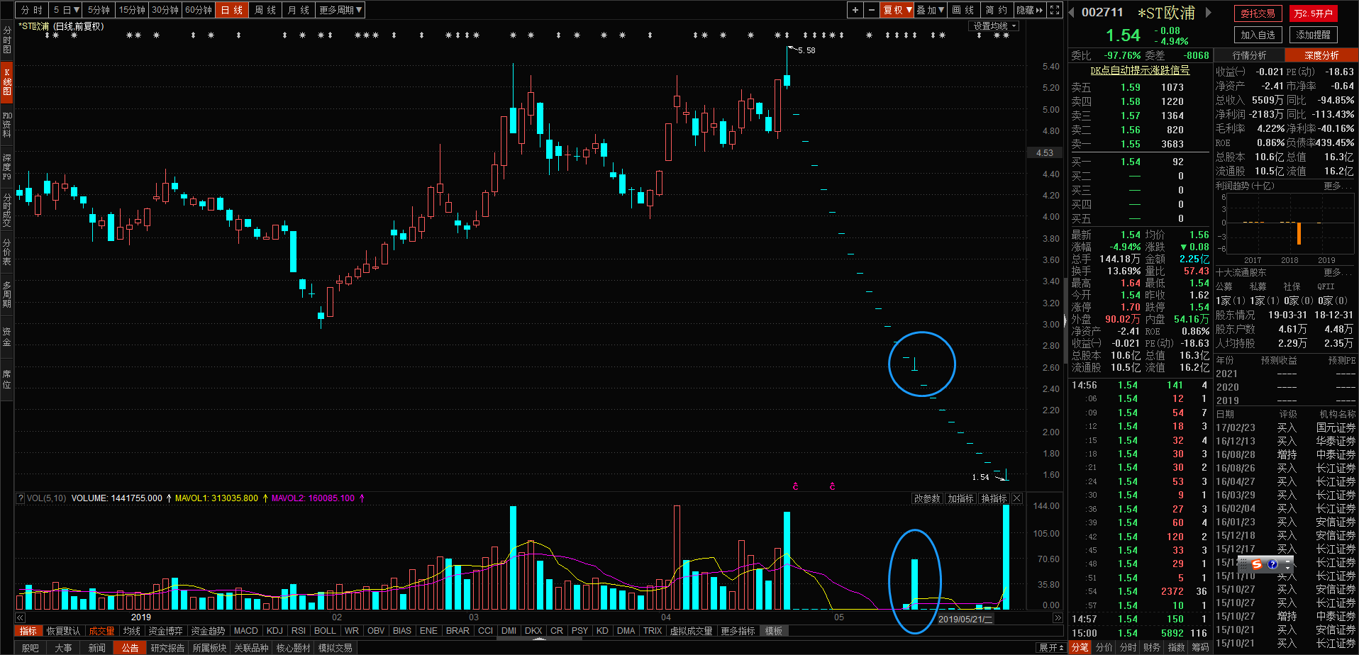Expand the 更多周期 period dropdown
Screen dimensions: 1359x655
pyautogui.click(x=340, y=10)
